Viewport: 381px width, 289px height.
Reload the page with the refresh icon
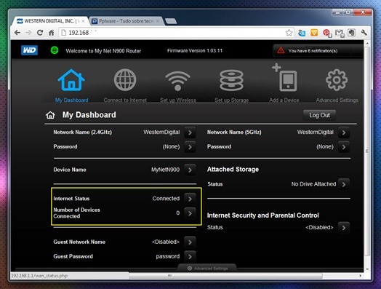point(40,33)
